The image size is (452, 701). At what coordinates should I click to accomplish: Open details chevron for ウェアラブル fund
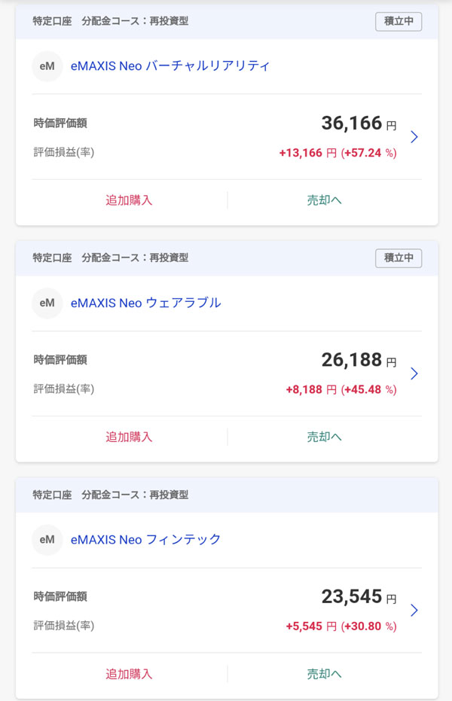[x=414, y=373]
